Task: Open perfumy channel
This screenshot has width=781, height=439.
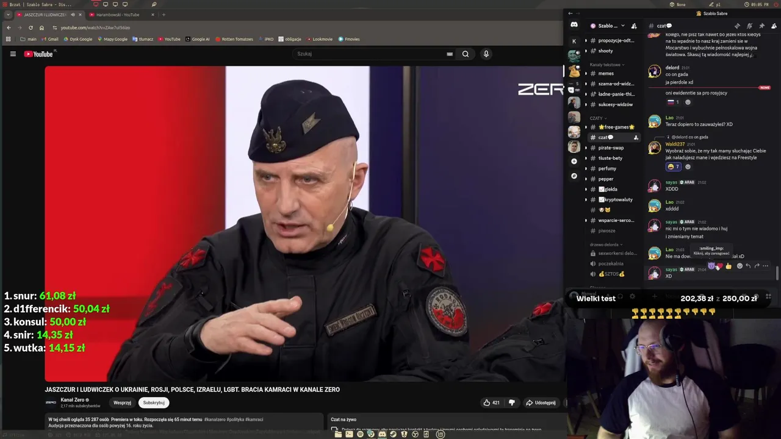Action: pyautogui.click(x=607, y=168)
